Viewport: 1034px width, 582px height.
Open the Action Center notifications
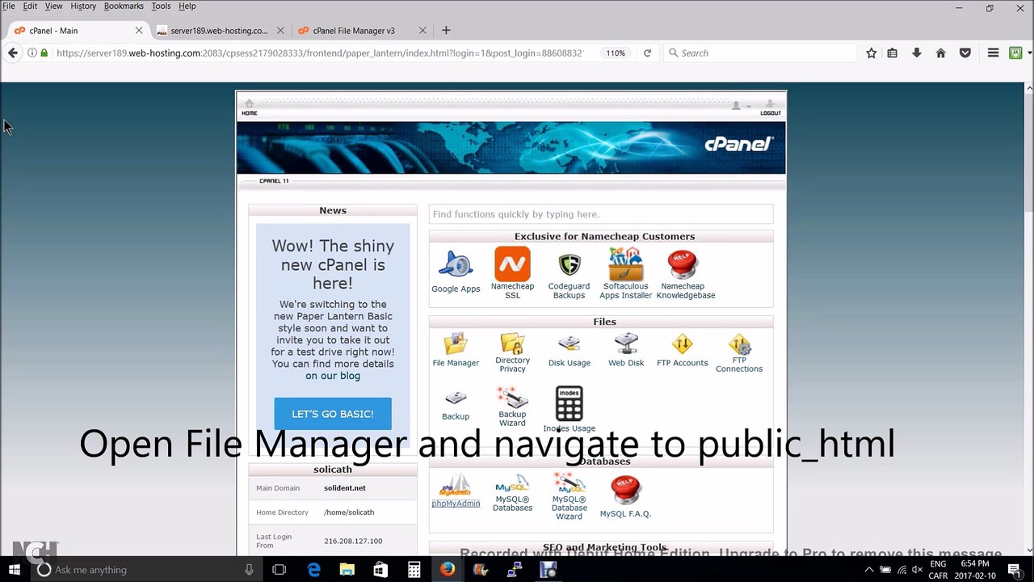point(1014,569)
